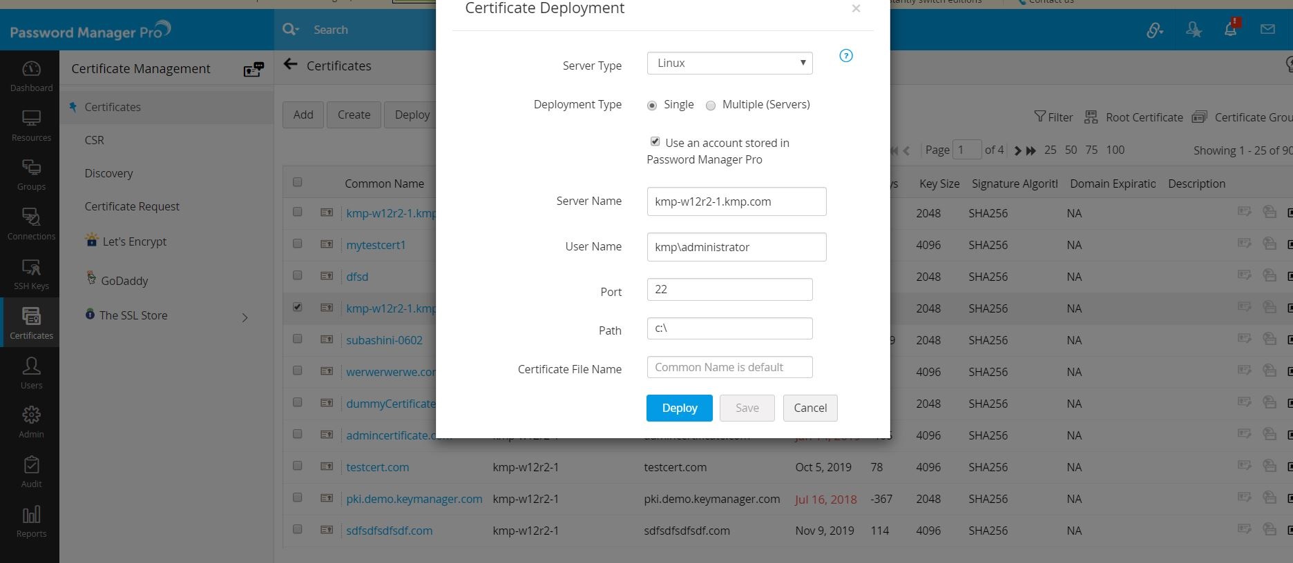Click the User Name input field
Screen dimensions: 1293x563
[736, 247]
